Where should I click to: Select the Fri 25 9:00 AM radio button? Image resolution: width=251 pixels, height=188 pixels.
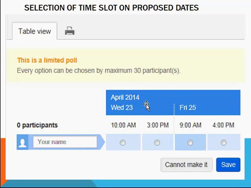(x=190, y=142)
